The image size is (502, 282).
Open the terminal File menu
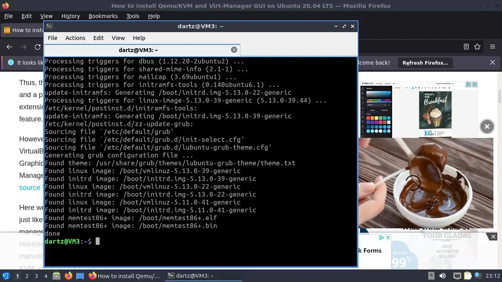53,38
